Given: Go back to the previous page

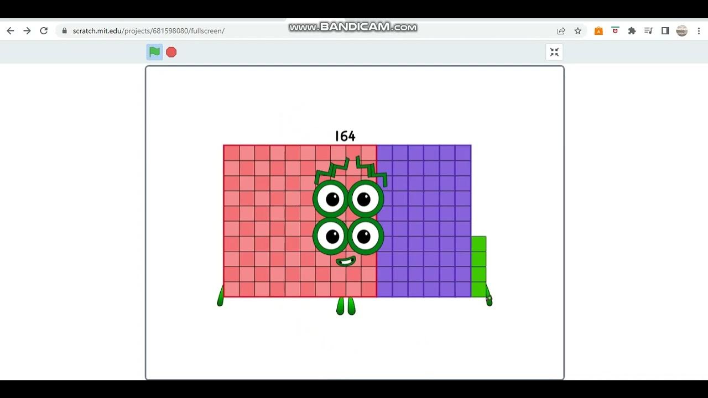Looking at the screenshot, I should (10, 31).
